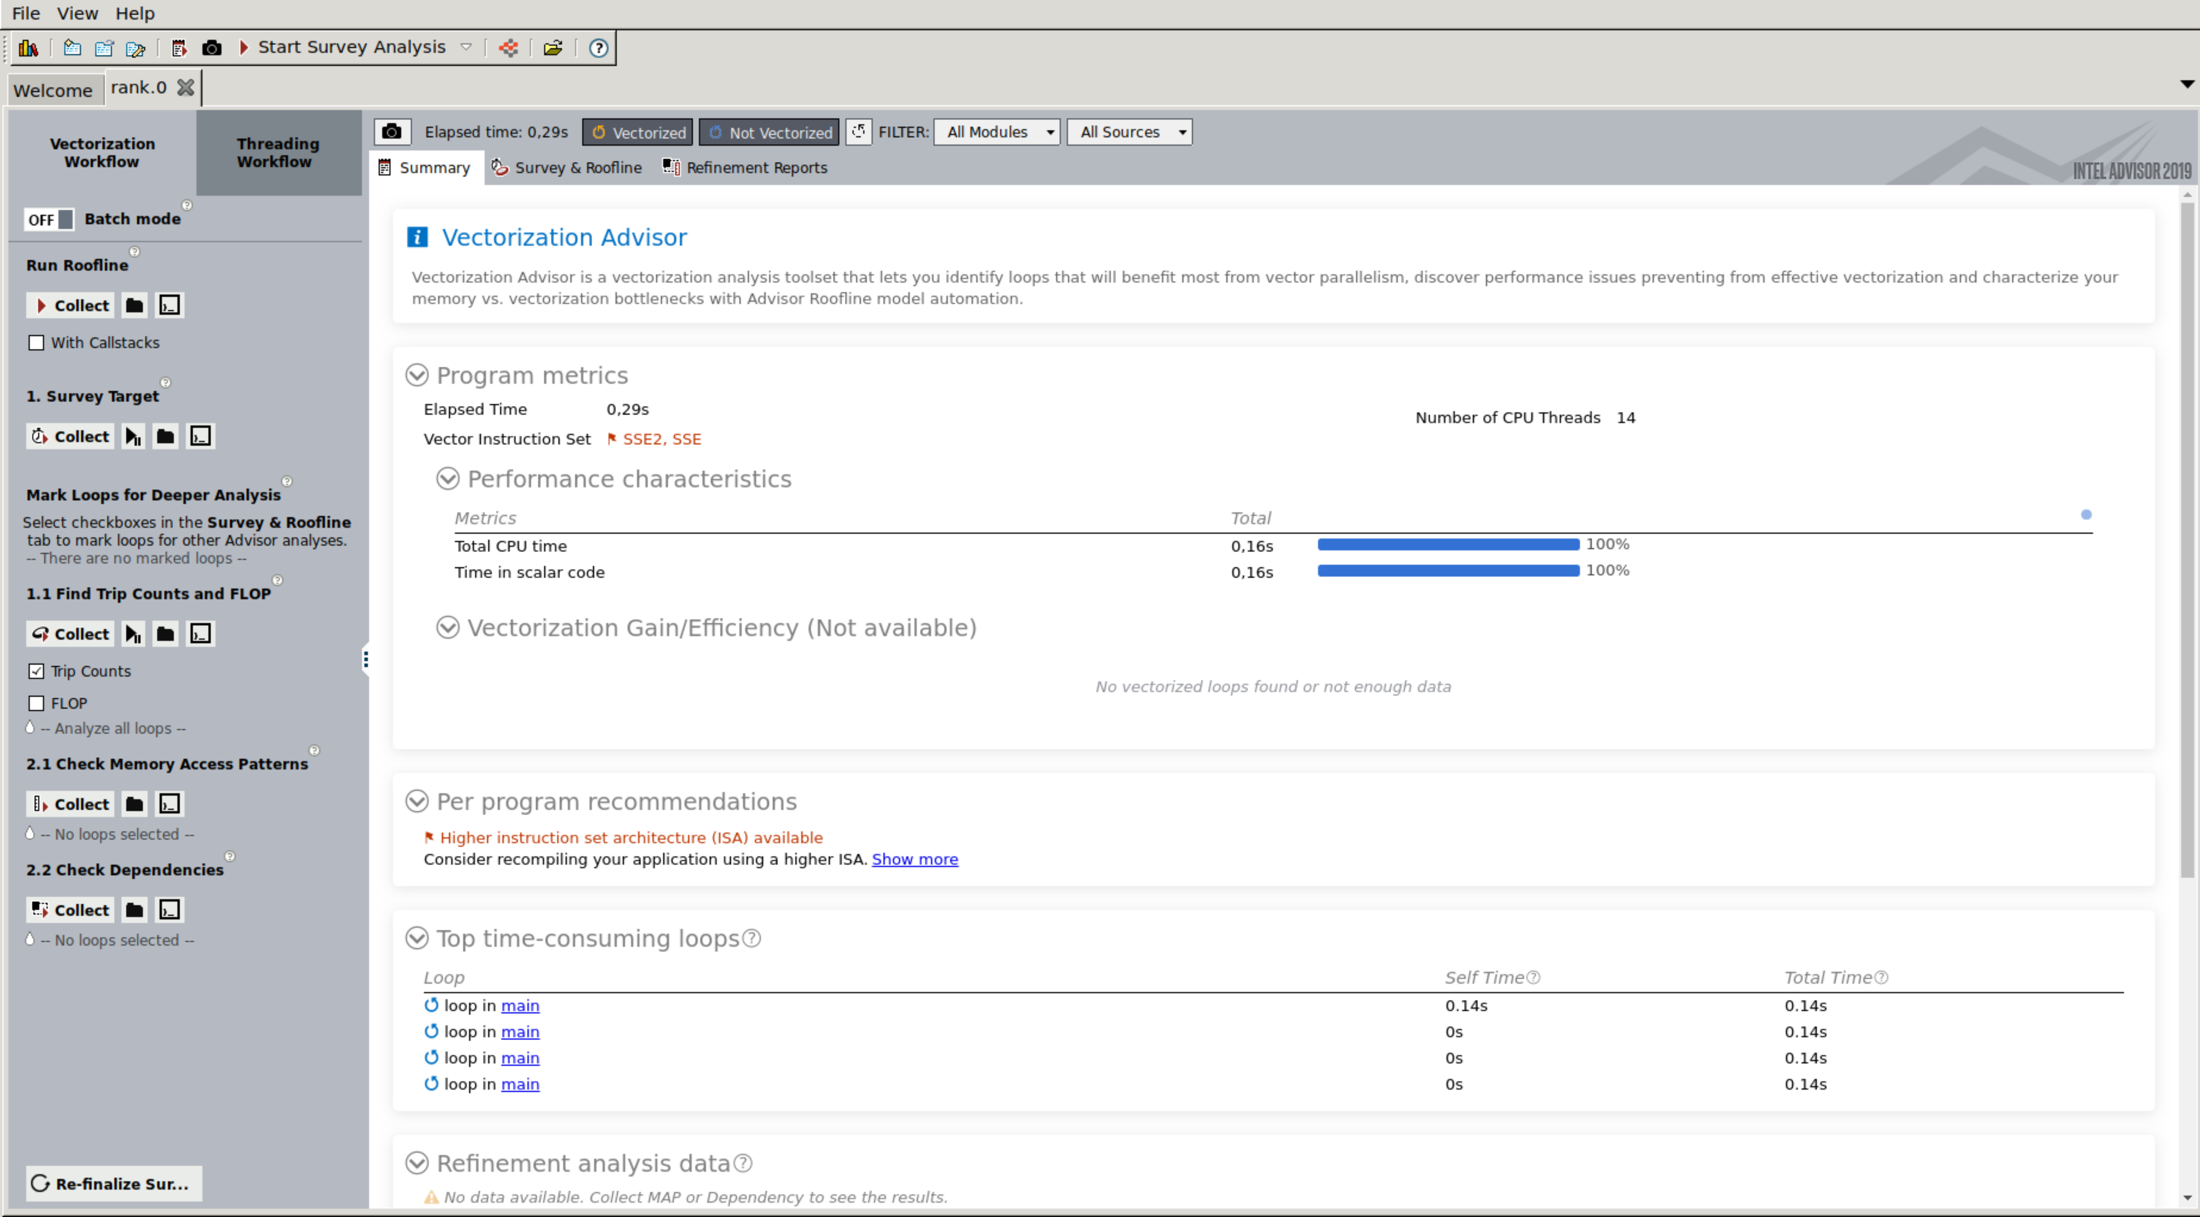Open Run Roofline project properties folder icon
2200x1217 pixels.
coord(134,305)
